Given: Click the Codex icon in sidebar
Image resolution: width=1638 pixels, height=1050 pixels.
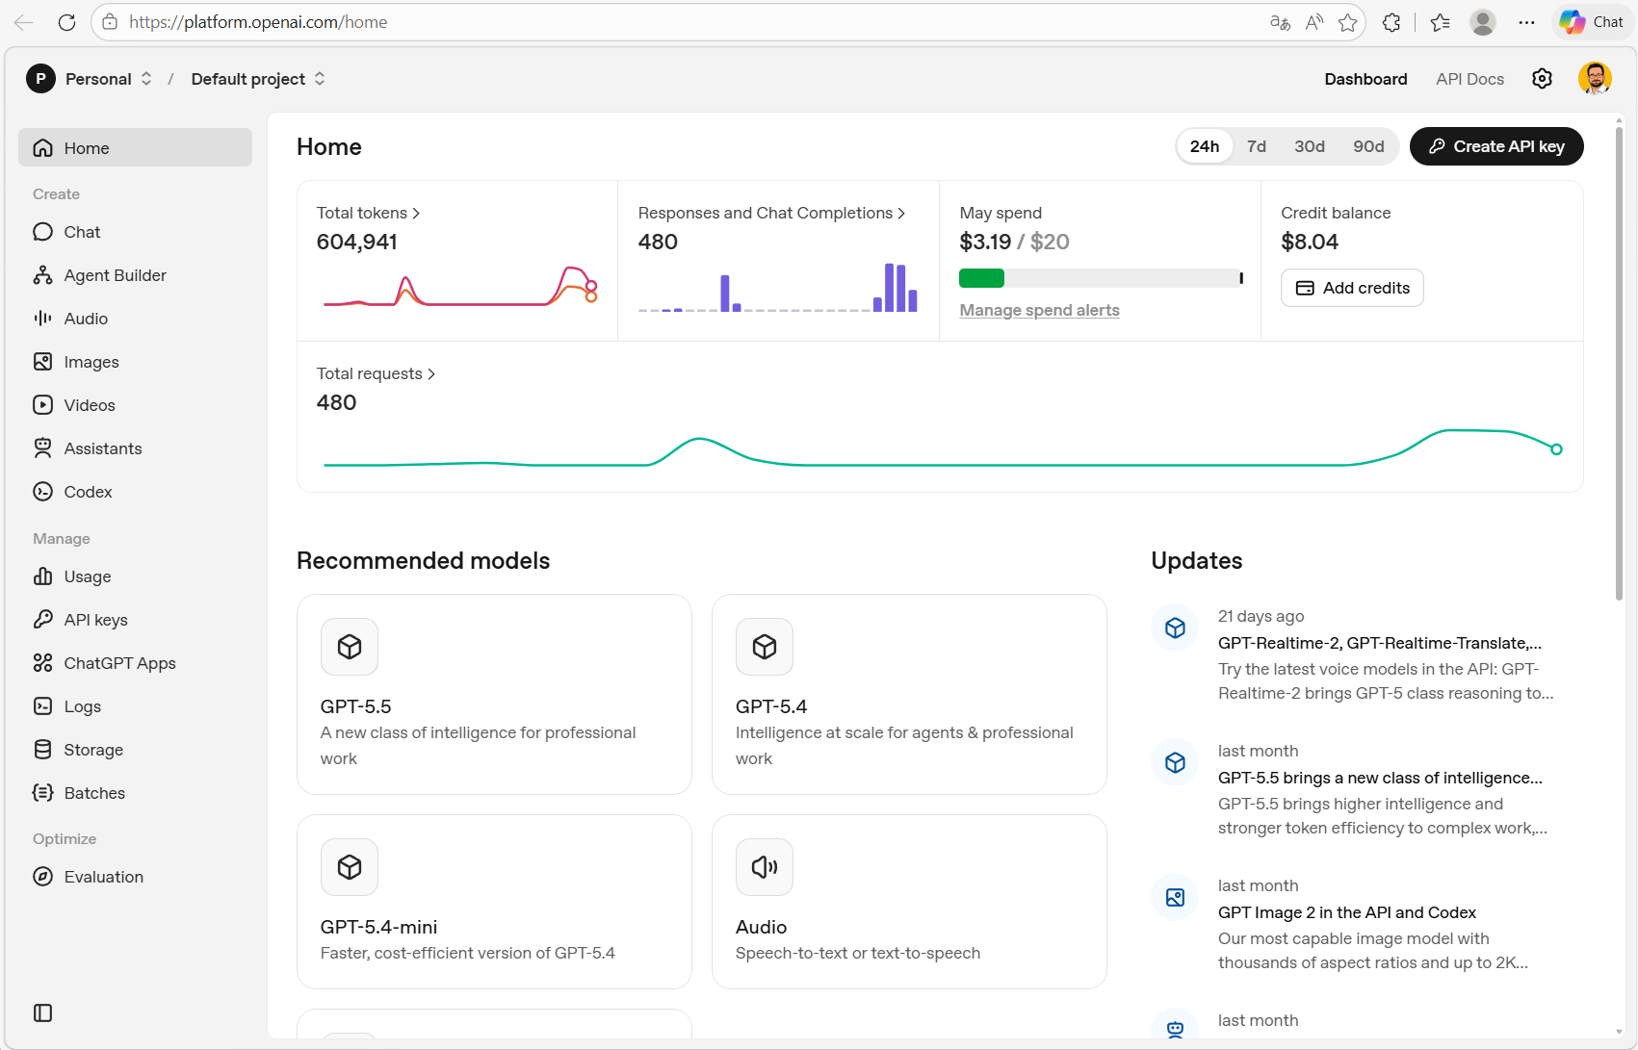Looking at the screenshot, I should click(x=42, y=492).
